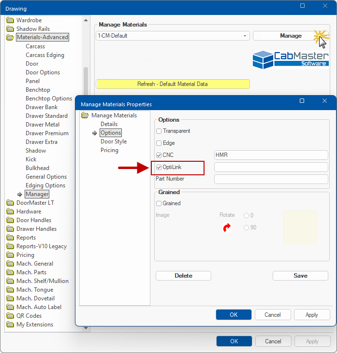Collapse the Materials-Advanced tree node

click(10, 38)
